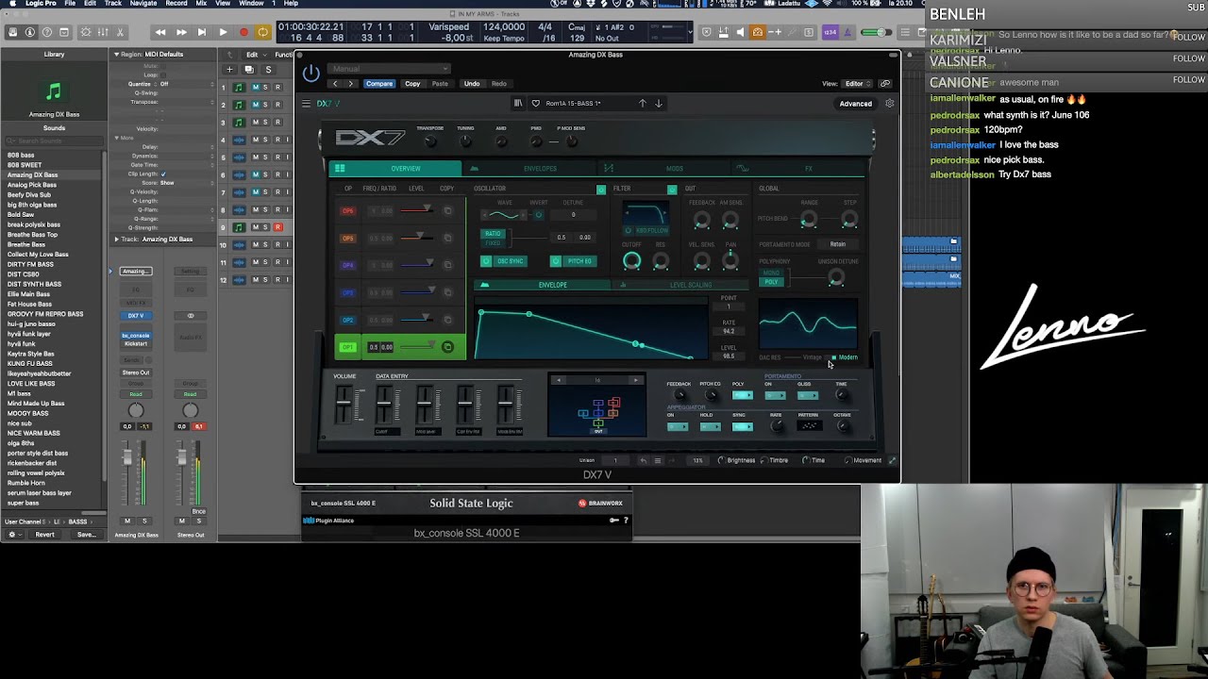Click the plugin Undo button
This screenshot has height=679, width=1208.
click(471, 84)
